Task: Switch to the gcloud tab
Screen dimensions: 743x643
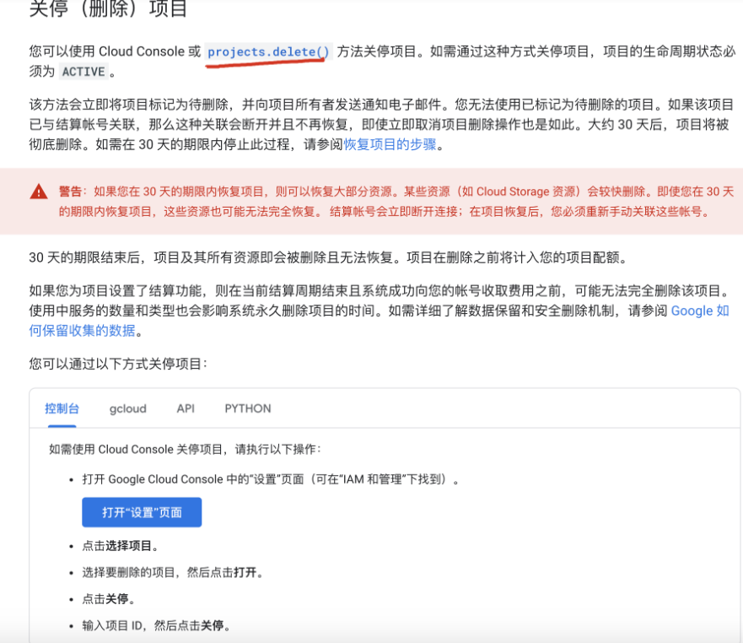Action: 127,408
